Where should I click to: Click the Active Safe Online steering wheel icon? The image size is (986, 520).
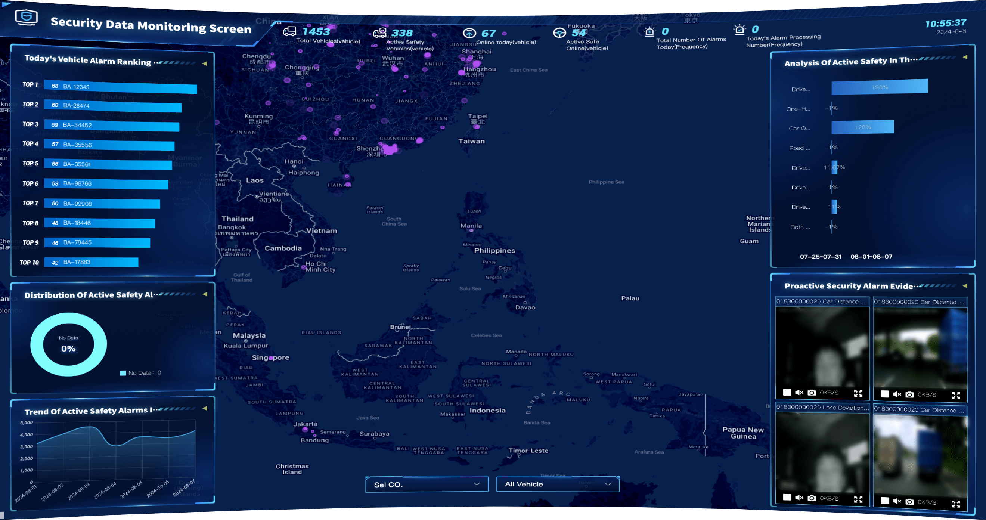(x=559, y=33)
